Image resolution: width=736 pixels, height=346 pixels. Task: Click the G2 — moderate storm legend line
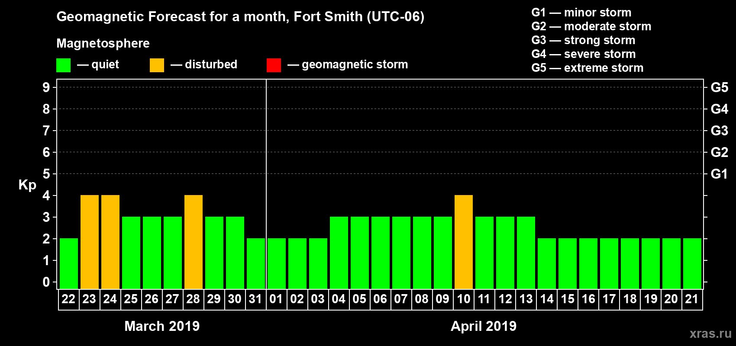[591, 26]
